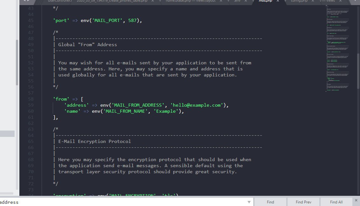
Task: Click the 'MAIL_FROM_ADDRESS' string
Action: (138, 105)
